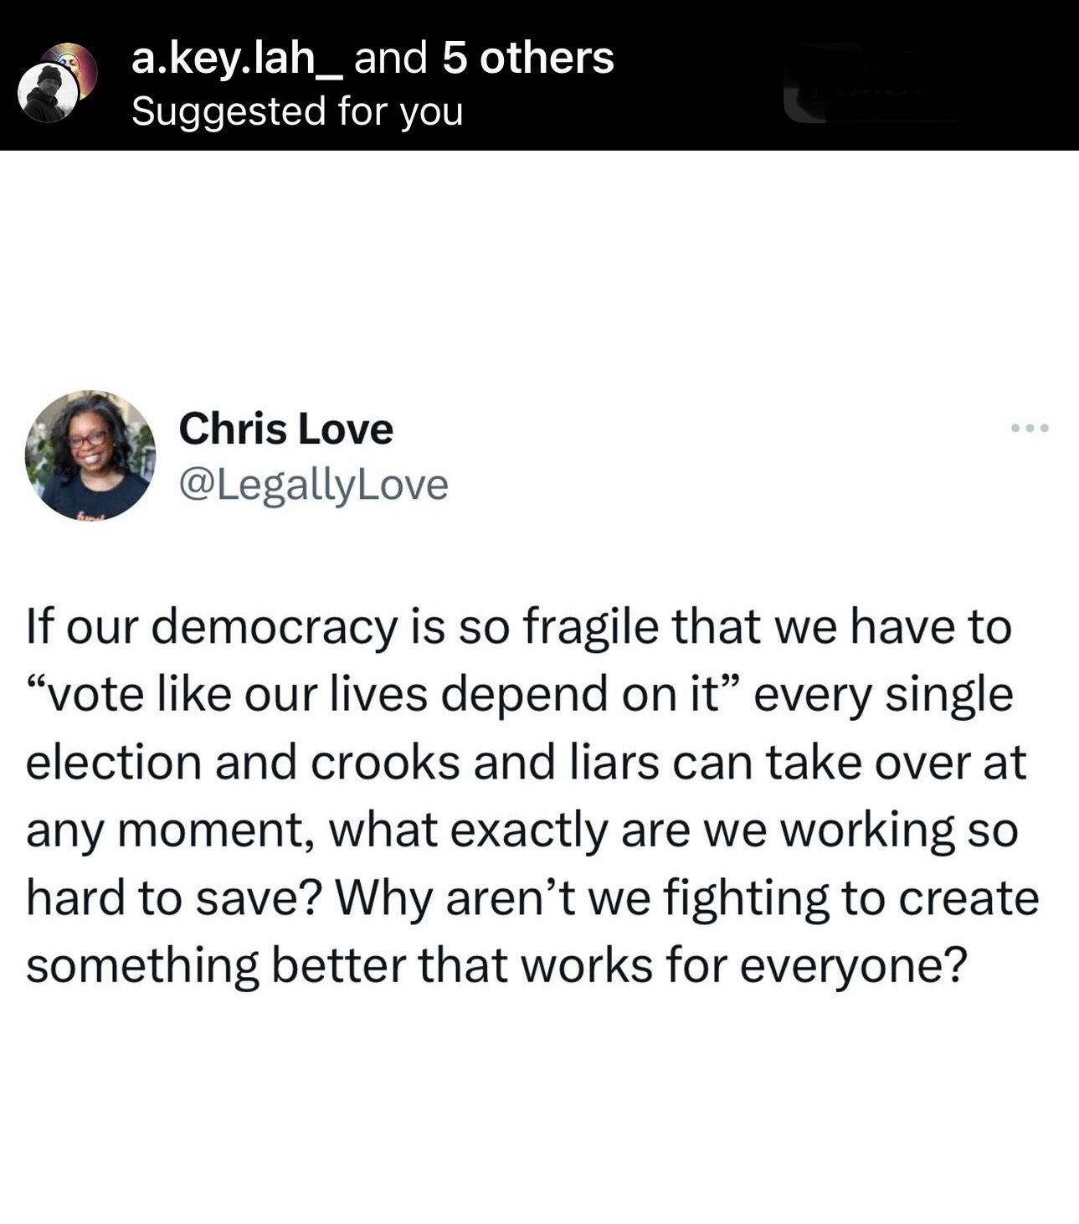Tap the colorful-ringed avatar behind the front one
Screen dimensions: 1079x1224
click(x=74, y=68)
